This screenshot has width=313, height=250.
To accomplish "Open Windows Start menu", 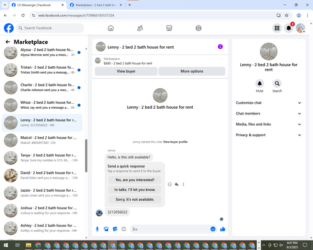I will coord(6,245).
